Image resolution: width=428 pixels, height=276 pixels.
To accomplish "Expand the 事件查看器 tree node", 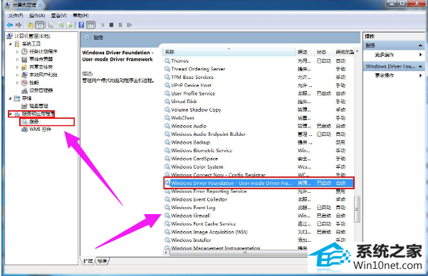I will (18, 59).
